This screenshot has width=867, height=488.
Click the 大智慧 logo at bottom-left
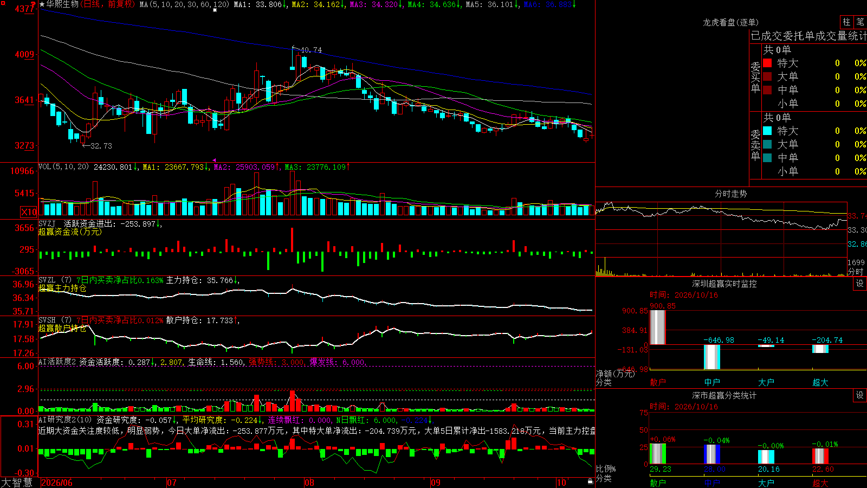[x=17, y=483]
